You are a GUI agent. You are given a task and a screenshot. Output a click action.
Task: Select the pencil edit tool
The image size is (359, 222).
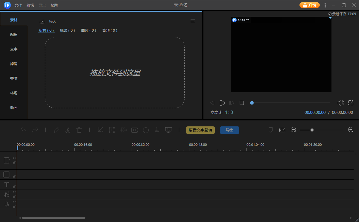coord(56,130)
